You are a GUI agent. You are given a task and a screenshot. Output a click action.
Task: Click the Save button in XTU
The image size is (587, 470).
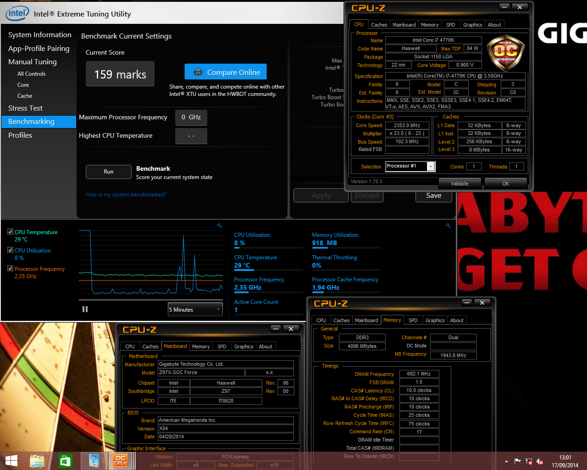point(433,196)
